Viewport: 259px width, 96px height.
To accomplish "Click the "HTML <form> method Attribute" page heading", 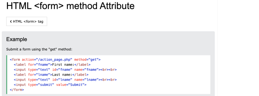I will pyautogui.click(x=70, y=6).
